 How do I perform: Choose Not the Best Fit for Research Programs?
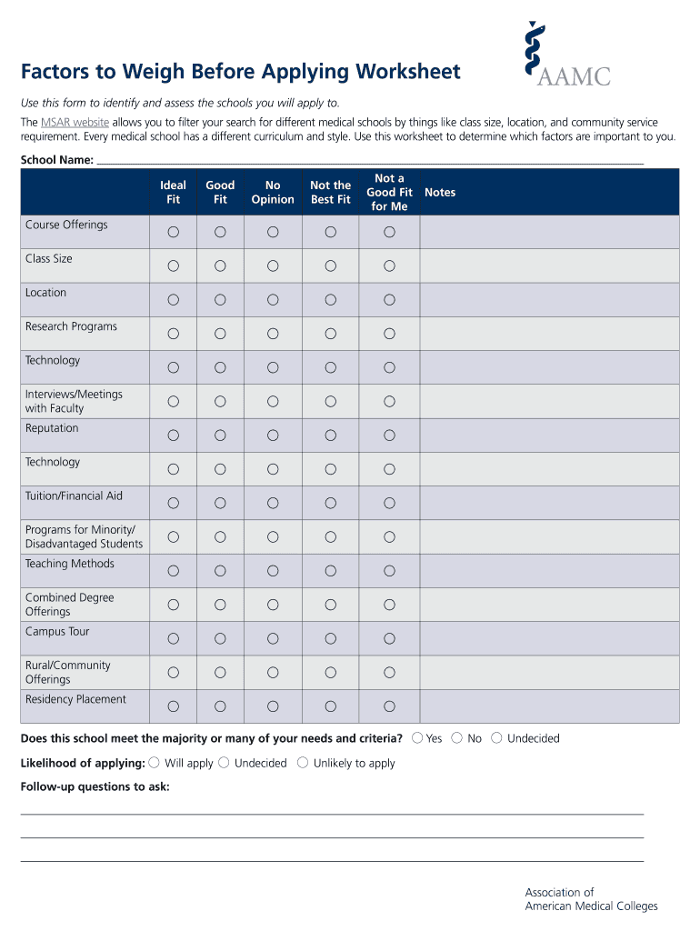(x=330, y=334)
